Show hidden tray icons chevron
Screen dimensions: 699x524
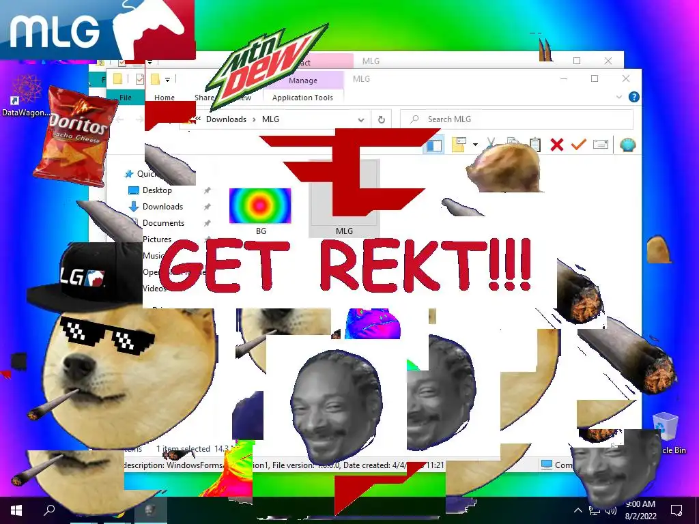tap(577, 510)
